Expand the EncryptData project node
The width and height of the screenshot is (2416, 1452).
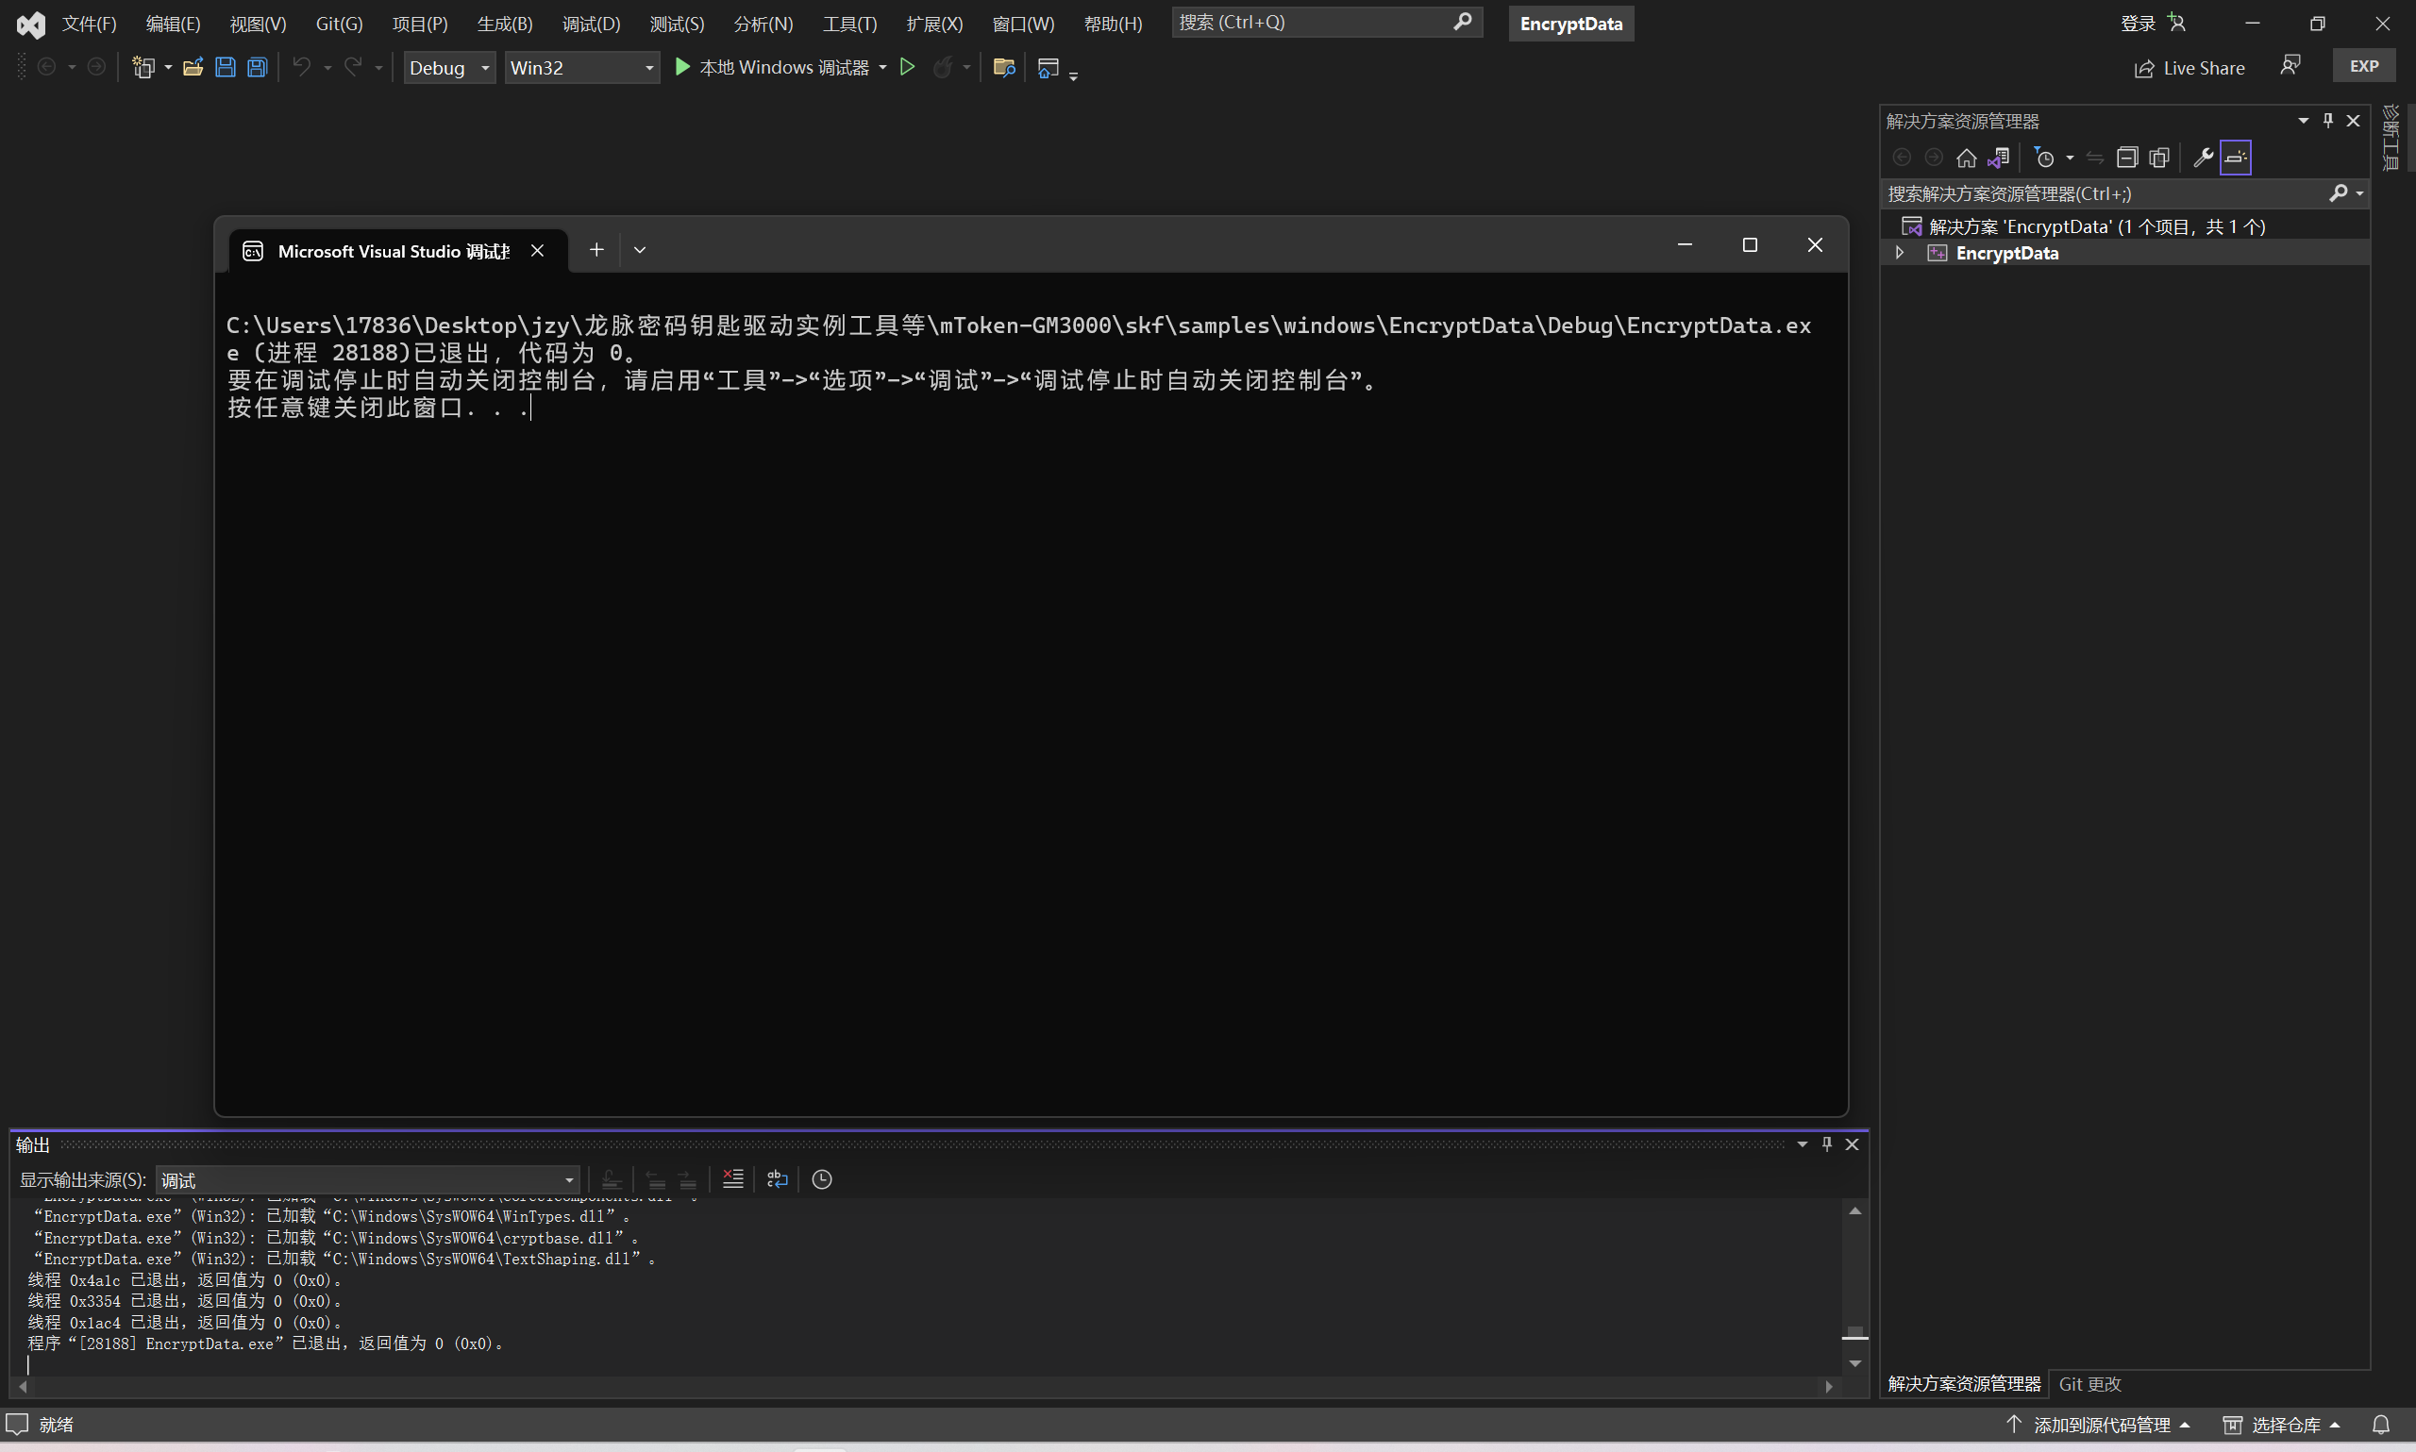[1900, 253]
